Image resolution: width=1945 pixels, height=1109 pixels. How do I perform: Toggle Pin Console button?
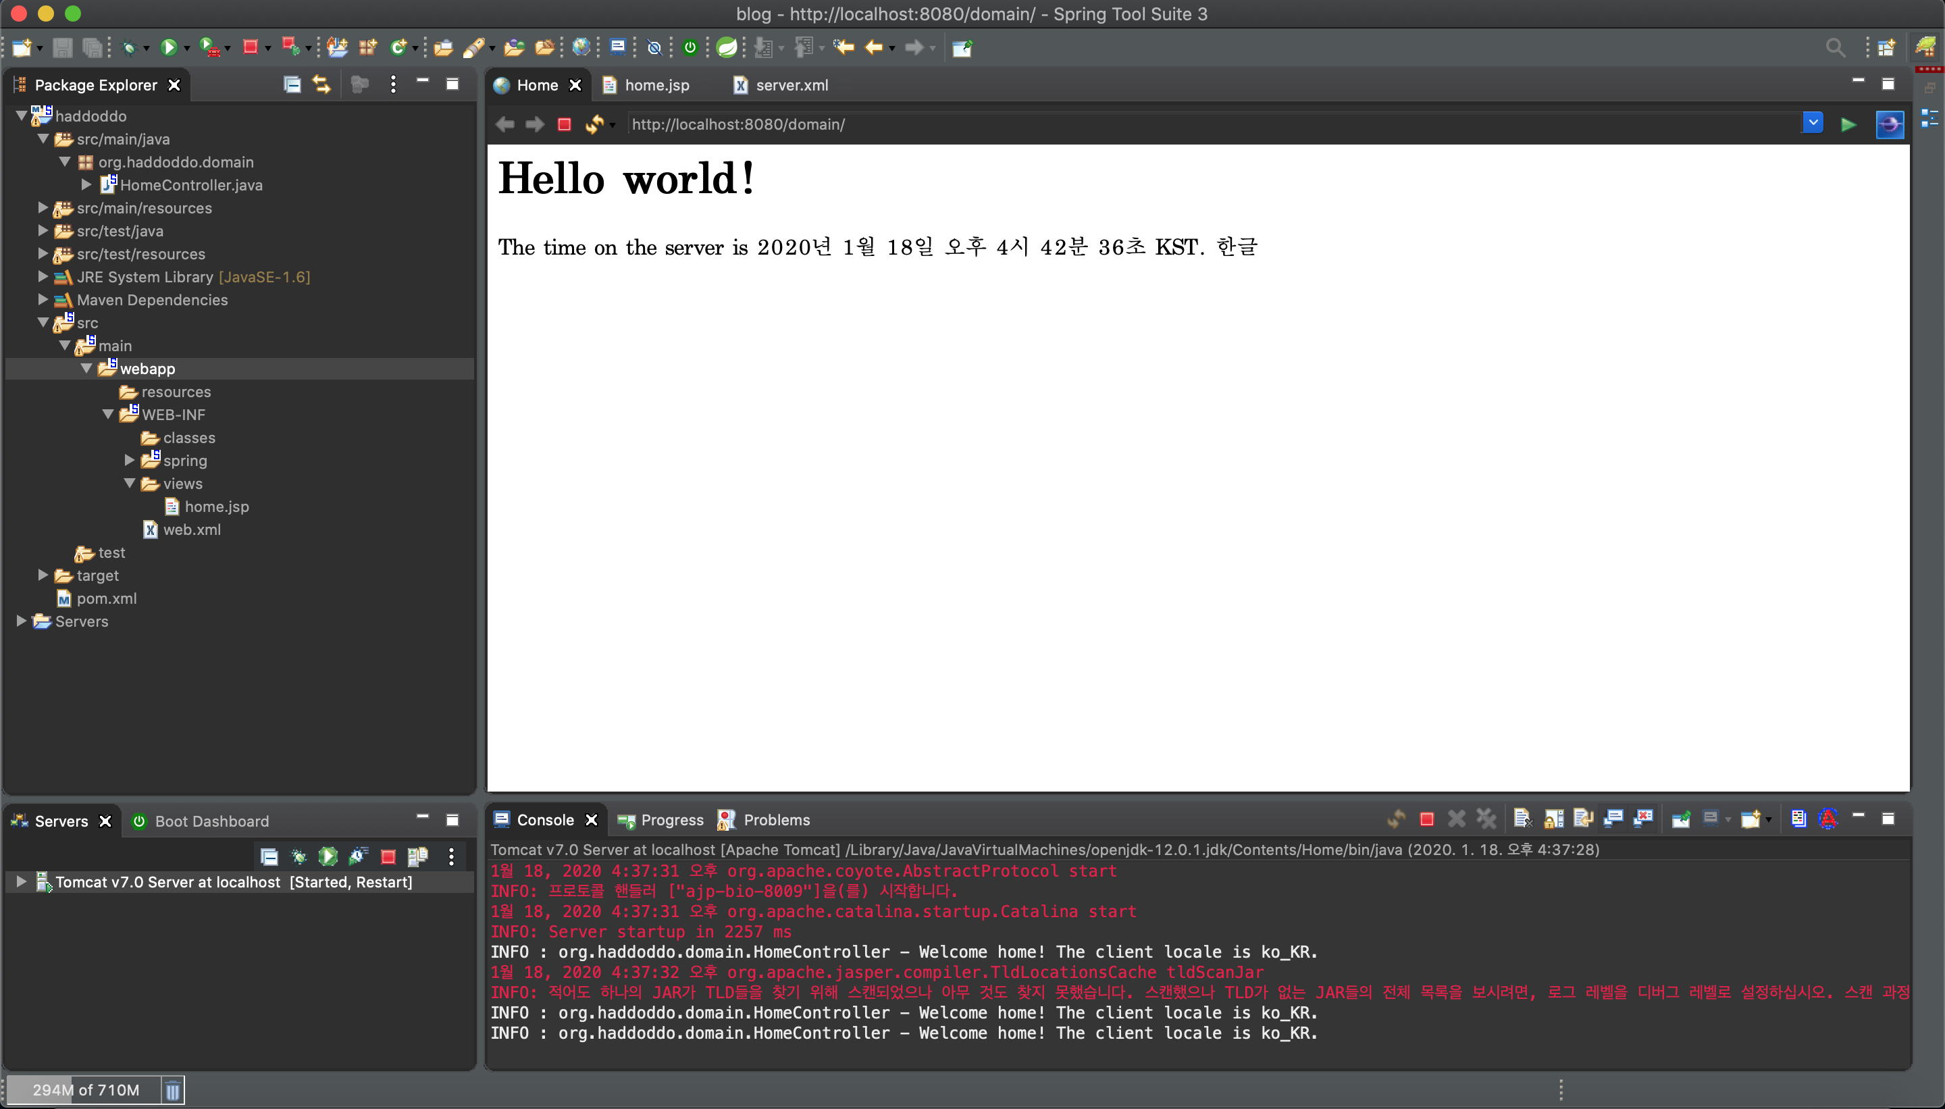pos(1681,819)
